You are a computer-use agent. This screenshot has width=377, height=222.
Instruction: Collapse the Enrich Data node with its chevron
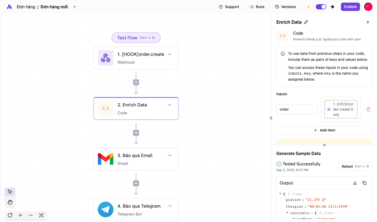coord(170,105)
